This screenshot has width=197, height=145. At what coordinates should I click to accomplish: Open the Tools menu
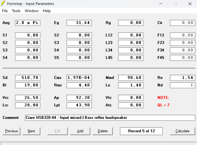pyautogui.click(x=16, y=11)
